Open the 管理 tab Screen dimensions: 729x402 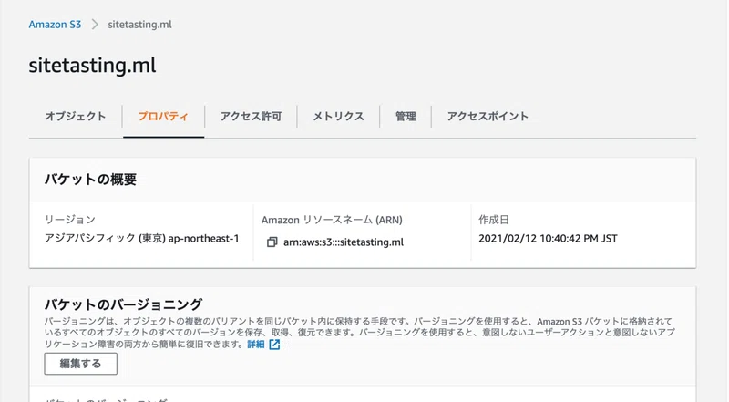(x=406, y=117)
